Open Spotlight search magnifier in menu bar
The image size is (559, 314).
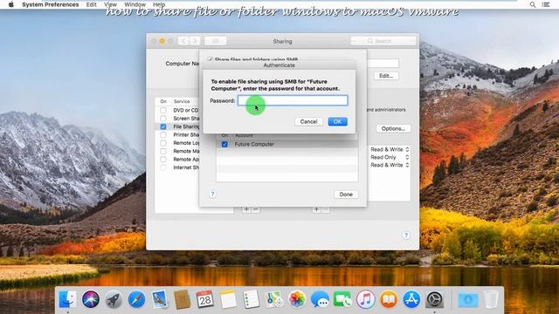tap(533, 4)
